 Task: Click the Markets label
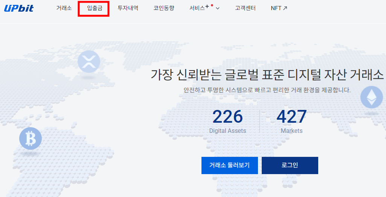click(292, 131)
